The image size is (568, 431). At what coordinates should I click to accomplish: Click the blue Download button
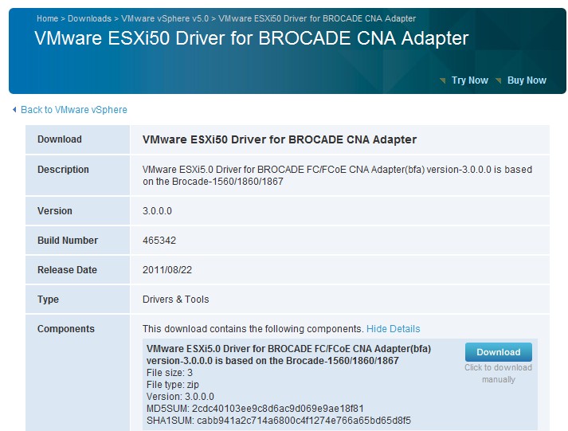click(499, 352)
